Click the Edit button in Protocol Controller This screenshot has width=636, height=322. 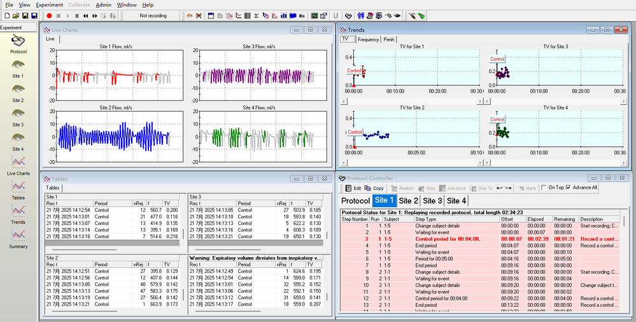point(353,188)
